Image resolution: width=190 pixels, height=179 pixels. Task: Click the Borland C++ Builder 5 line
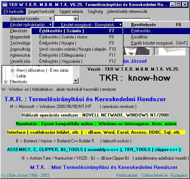[x=74, y=141]
